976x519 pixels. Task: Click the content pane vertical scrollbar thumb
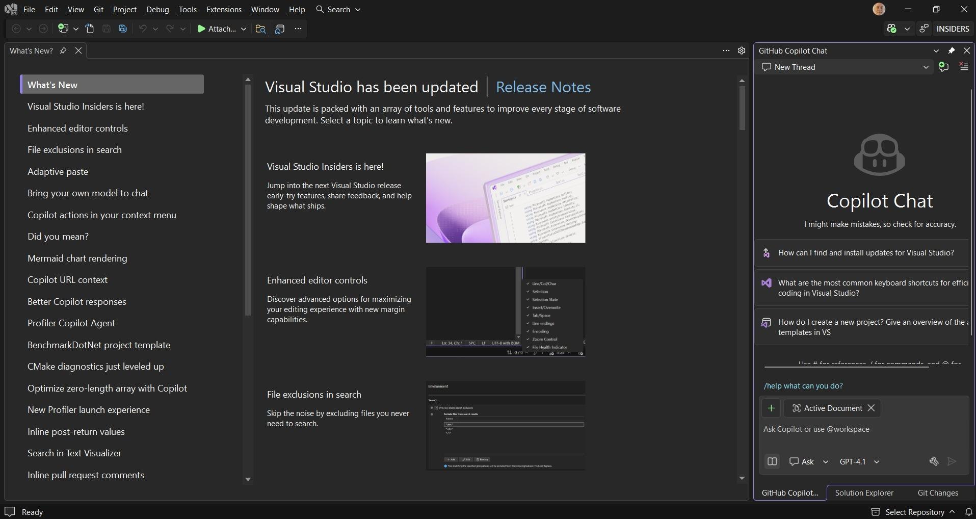pyautogui.click(x=742, y=108)
